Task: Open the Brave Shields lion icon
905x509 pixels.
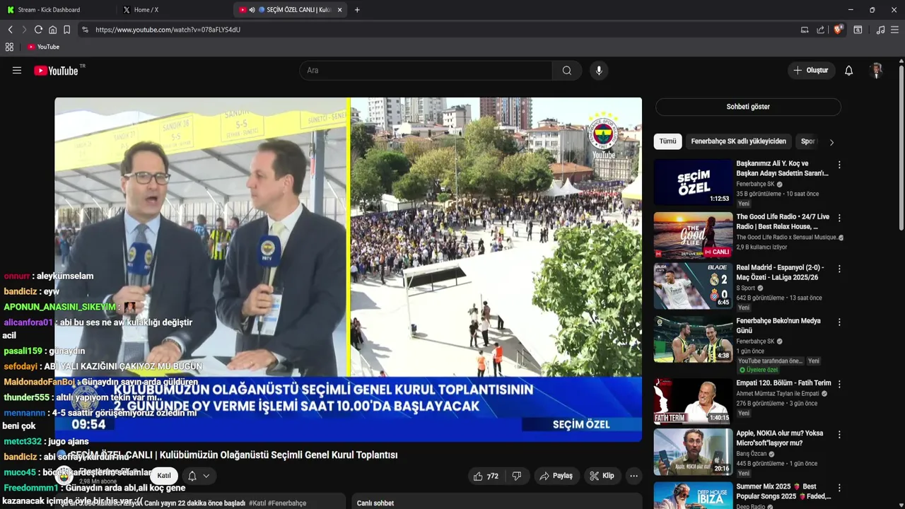Action: tap(838, 30)
